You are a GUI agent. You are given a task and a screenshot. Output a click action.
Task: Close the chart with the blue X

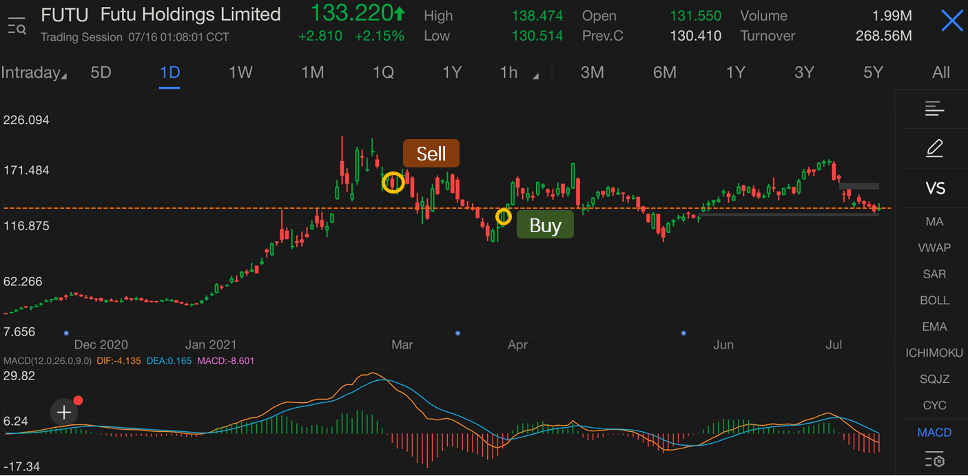coord(952,21)
